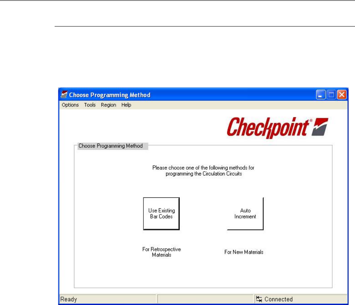Click the 'Please choose one of the following' instruction
This screenshot has height=305, width=355.
click(203, 171)
